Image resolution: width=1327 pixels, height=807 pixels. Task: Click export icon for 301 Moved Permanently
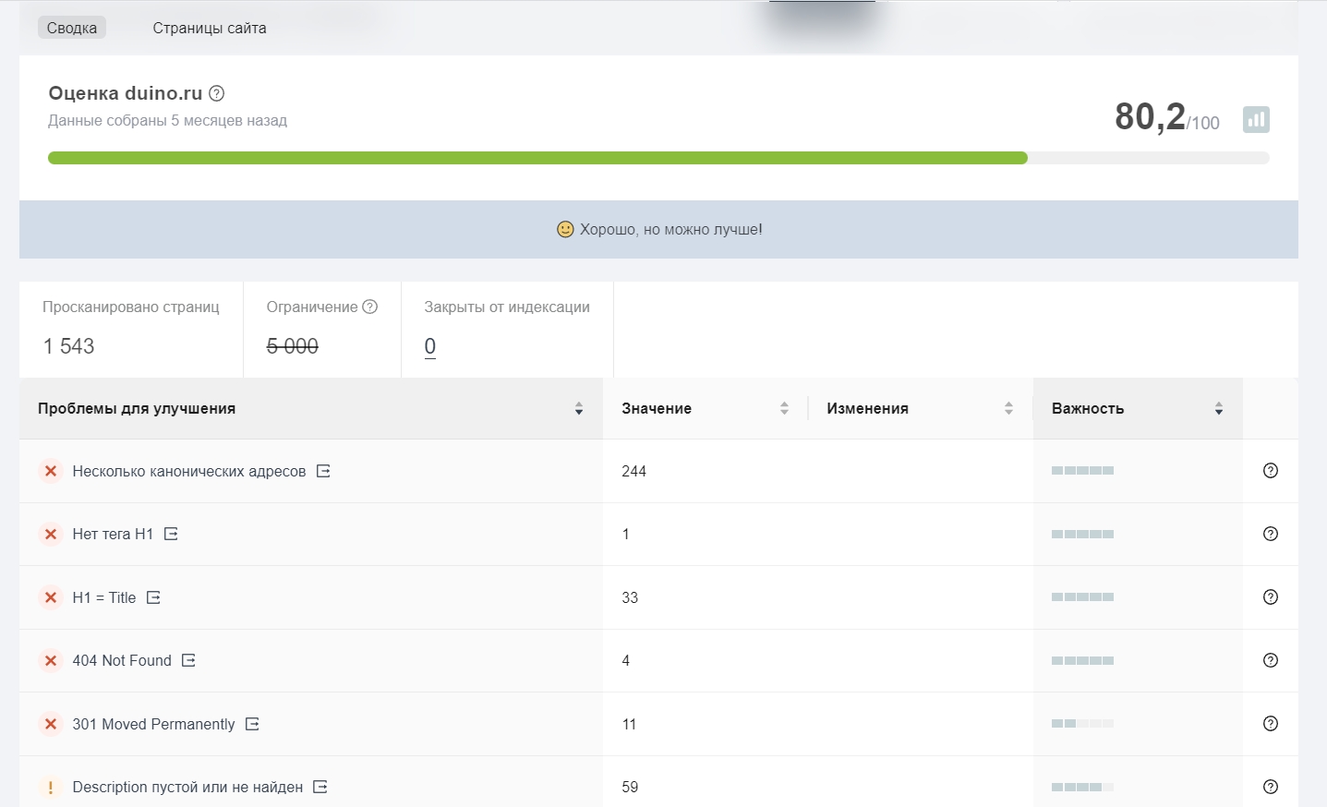tap(252, 724)
